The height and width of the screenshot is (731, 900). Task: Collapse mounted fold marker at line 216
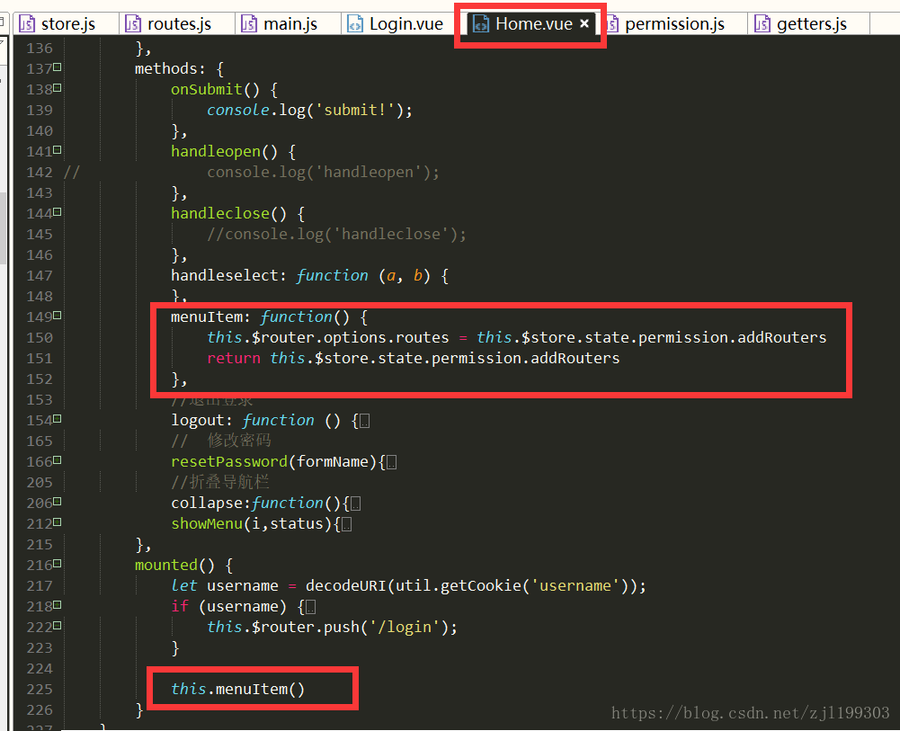click(x=58, y=564)
